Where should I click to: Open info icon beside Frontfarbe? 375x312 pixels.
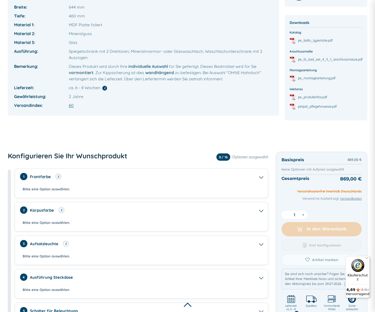click(x=58, y=177)
